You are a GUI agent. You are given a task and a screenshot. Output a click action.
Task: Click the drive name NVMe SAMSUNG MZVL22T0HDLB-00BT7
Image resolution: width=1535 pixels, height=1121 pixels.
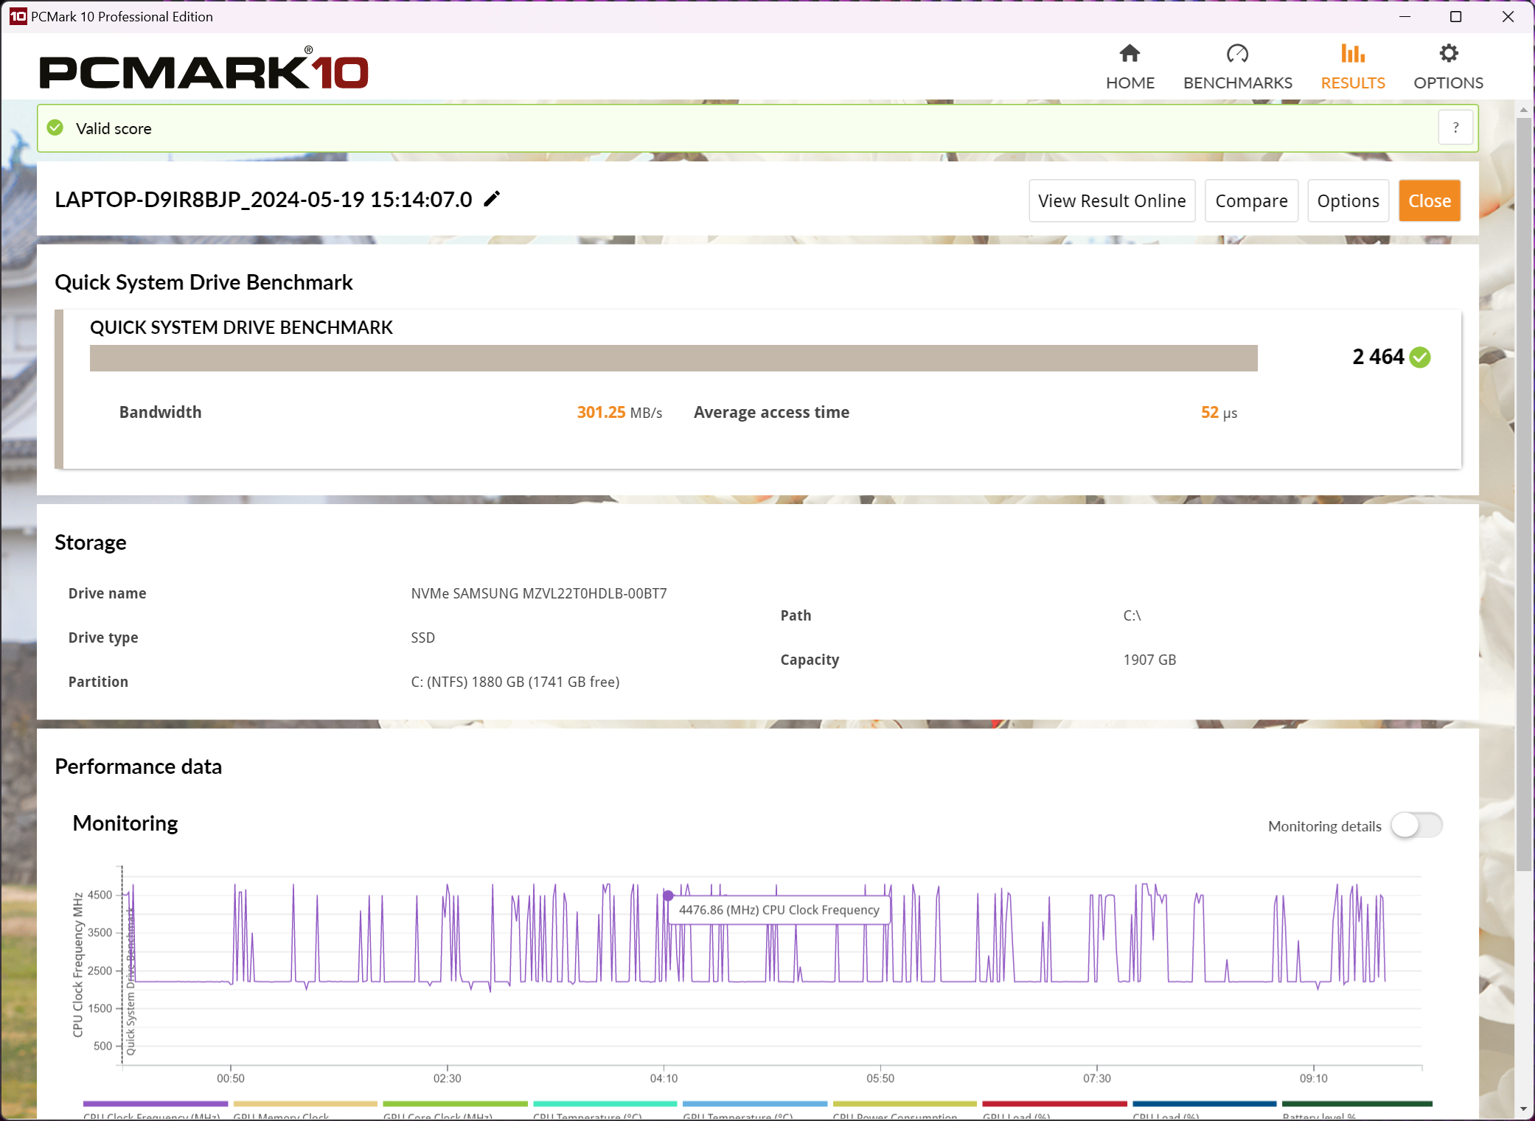click(539, 593)
